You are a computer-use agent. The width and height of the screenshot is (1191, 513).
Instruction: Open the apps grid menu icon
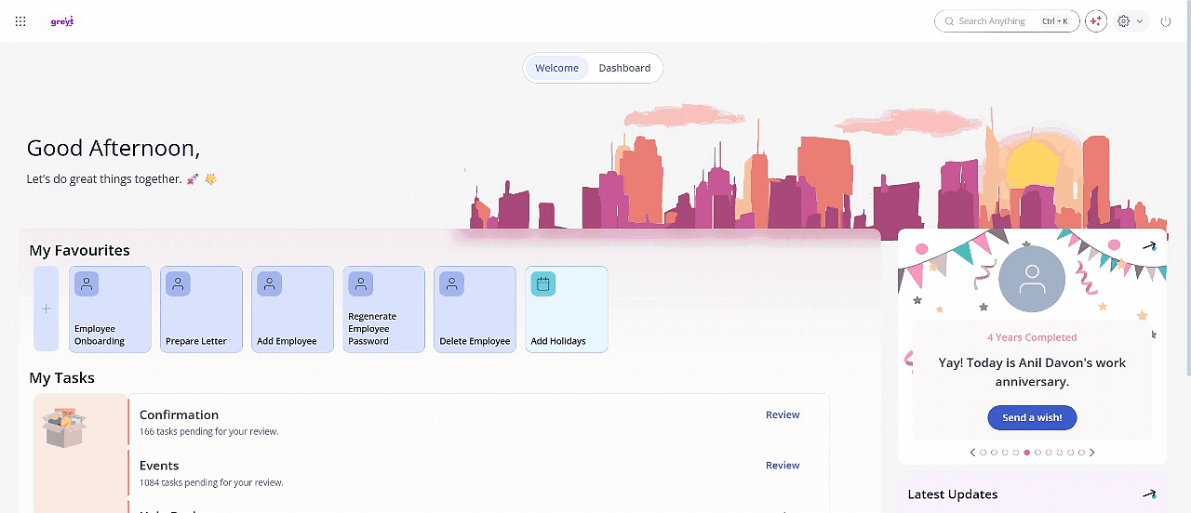click(x=20, y=21)
